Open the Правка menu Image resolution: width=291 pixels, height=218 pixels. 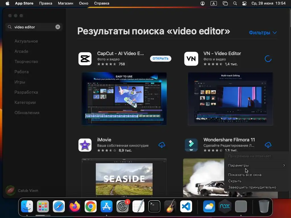coord(46,3)
